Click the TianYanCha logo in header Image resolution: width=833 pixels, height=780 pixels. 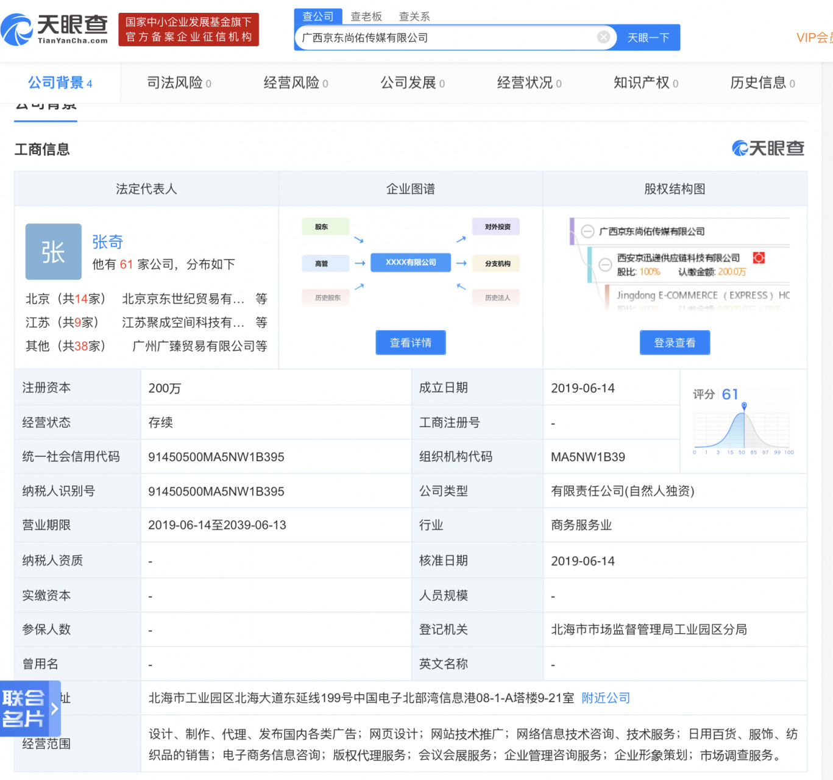point(55,29)
